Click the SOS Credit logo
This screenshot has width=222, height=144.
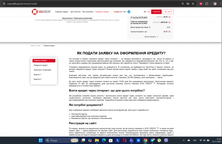41,12
